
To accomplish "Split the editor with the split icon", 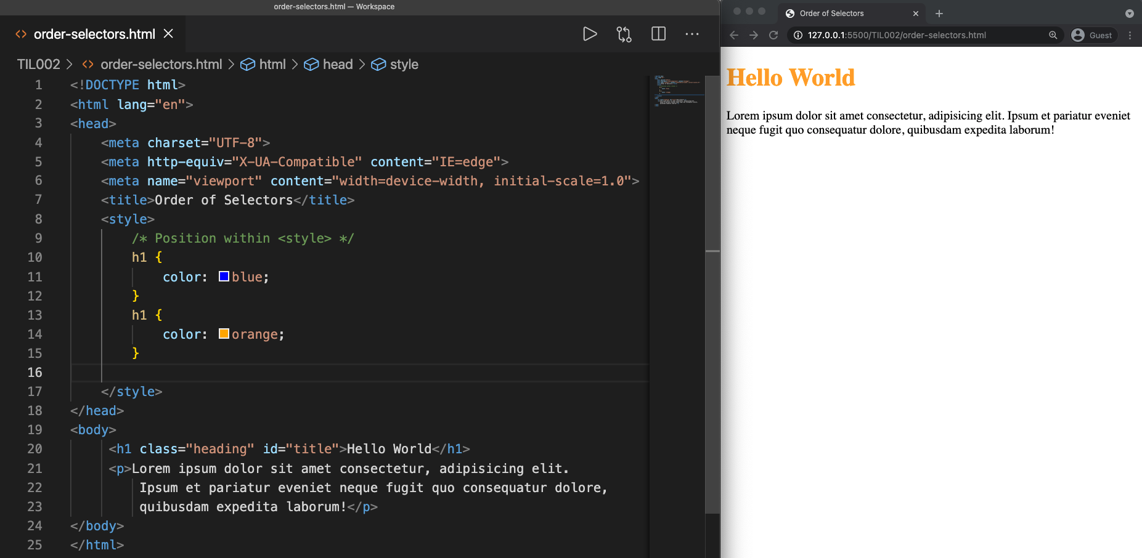I will click(x=658, y=34).
